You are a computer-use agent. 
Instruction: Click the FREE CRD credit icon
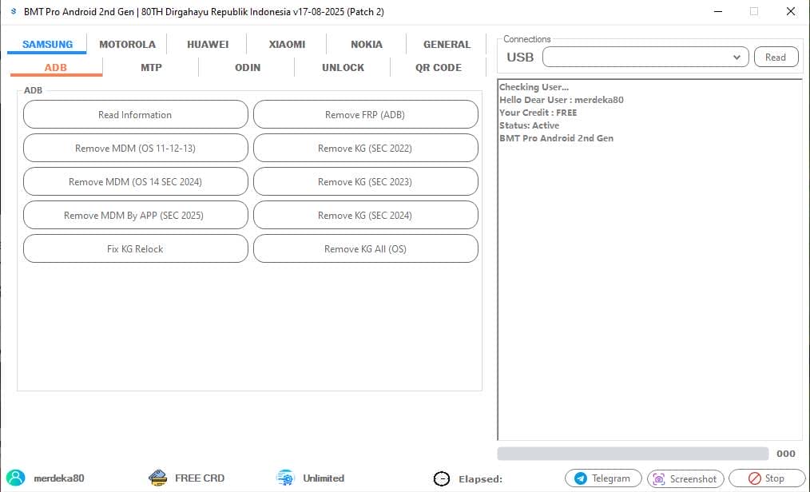157,478
